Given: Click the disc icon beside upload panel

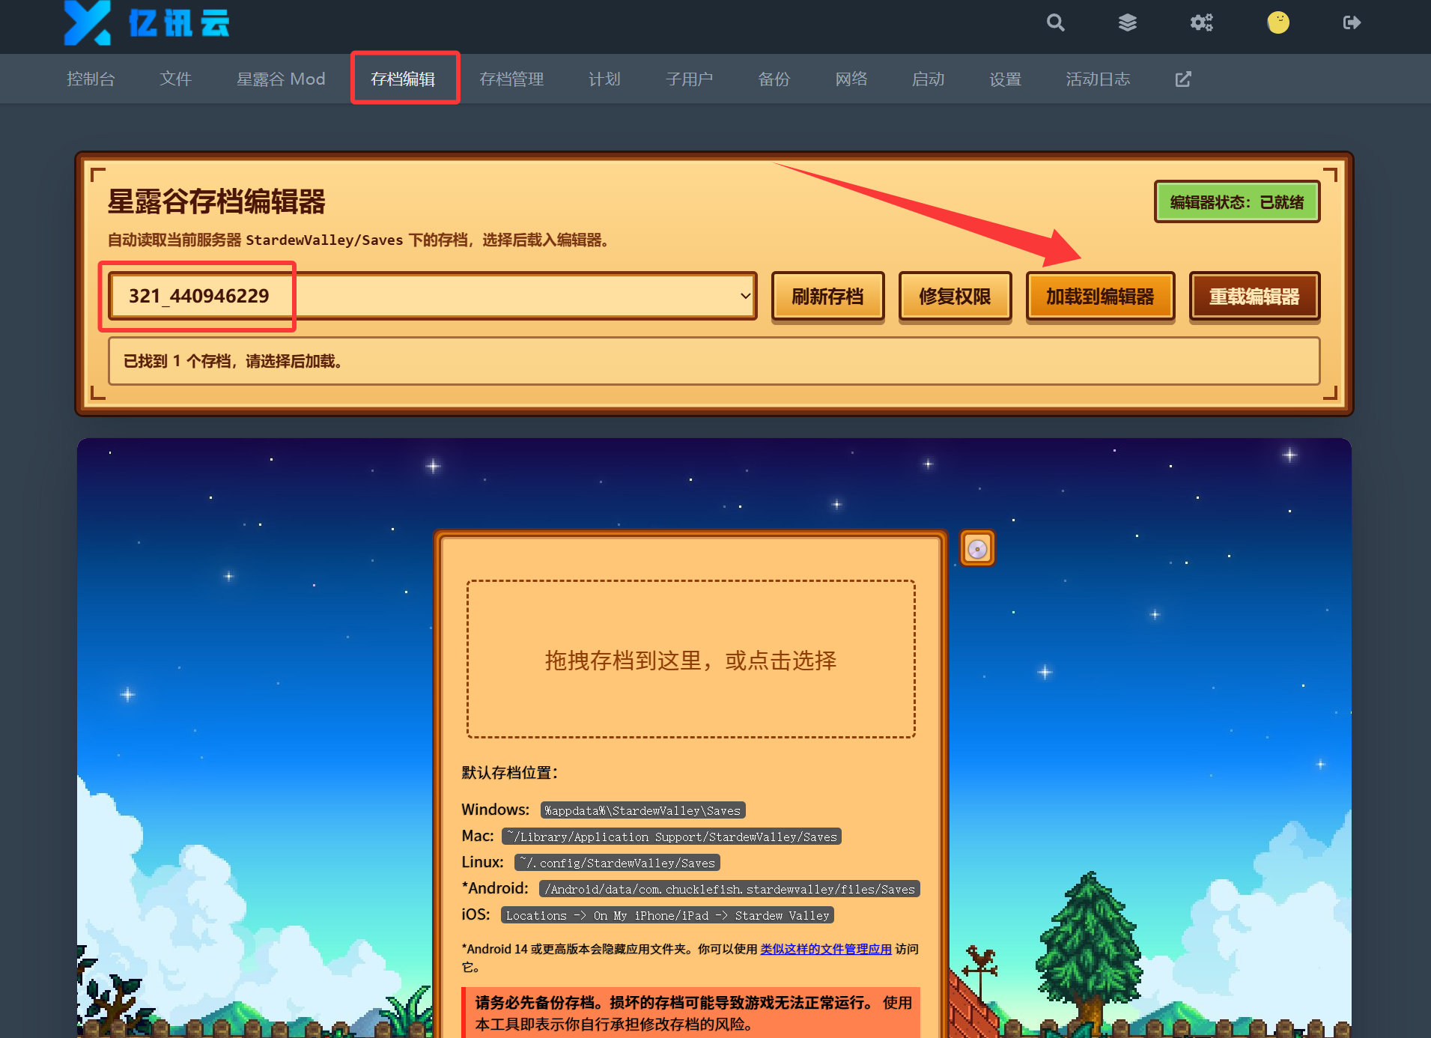Looking at the screenshot, I should 977,549.
